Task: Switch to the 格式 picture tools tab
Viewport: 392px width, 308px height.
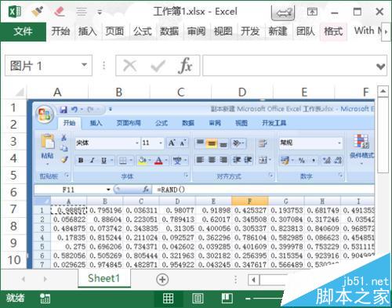Action: point(333,31)
